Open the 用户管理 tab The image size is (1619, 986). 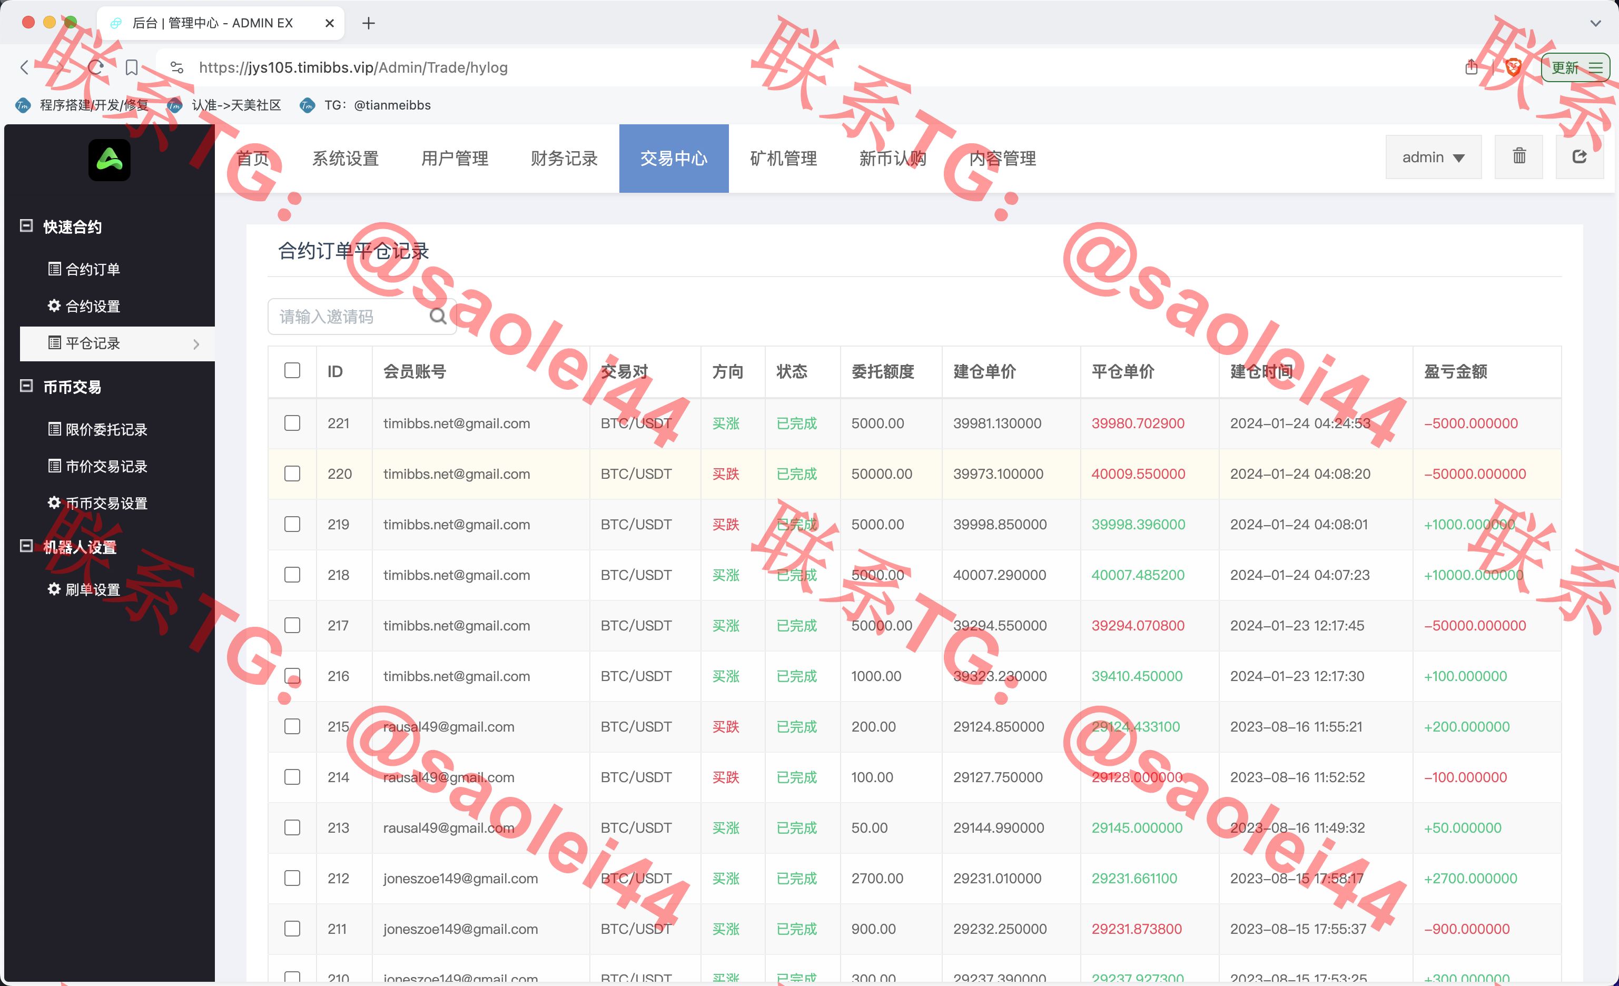(x=455, y=159)
